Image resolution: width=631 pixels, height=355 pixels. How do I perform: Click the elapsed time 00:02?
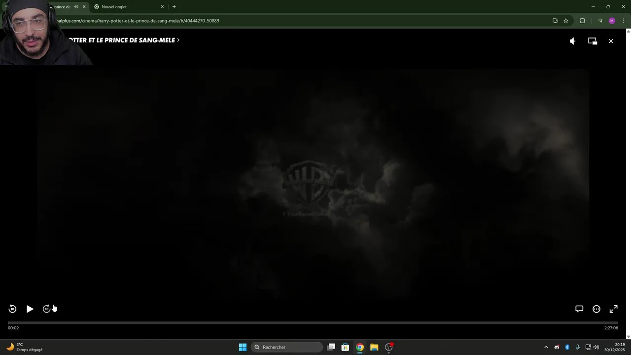coord(13,328)
